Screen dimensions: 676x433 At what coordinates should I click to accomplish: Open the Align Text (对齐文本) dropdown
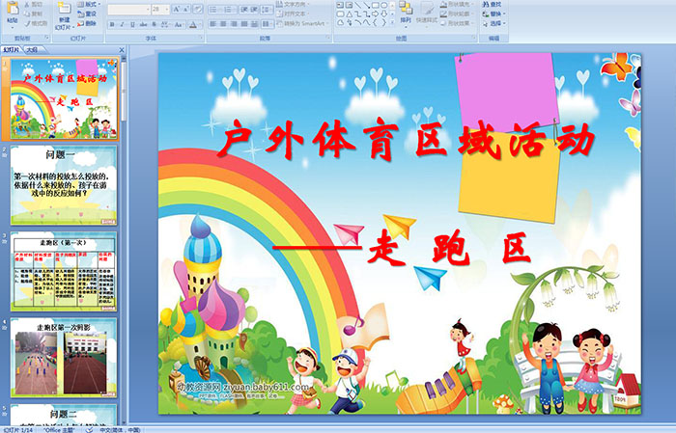[293, 14]
